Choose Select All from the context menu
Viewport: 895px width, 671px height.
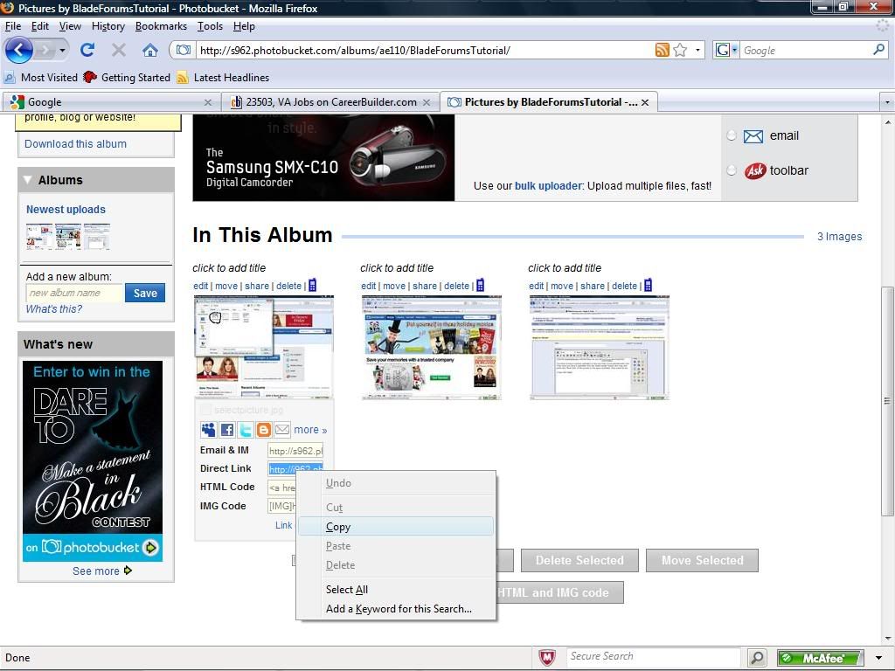tap(396, 590)
